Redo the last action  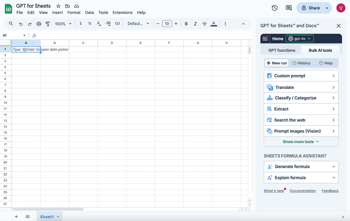[29, 24]
